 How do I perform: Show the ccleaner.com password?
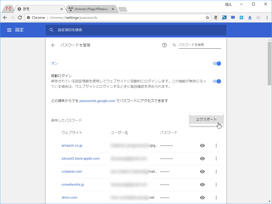point(202,172)
